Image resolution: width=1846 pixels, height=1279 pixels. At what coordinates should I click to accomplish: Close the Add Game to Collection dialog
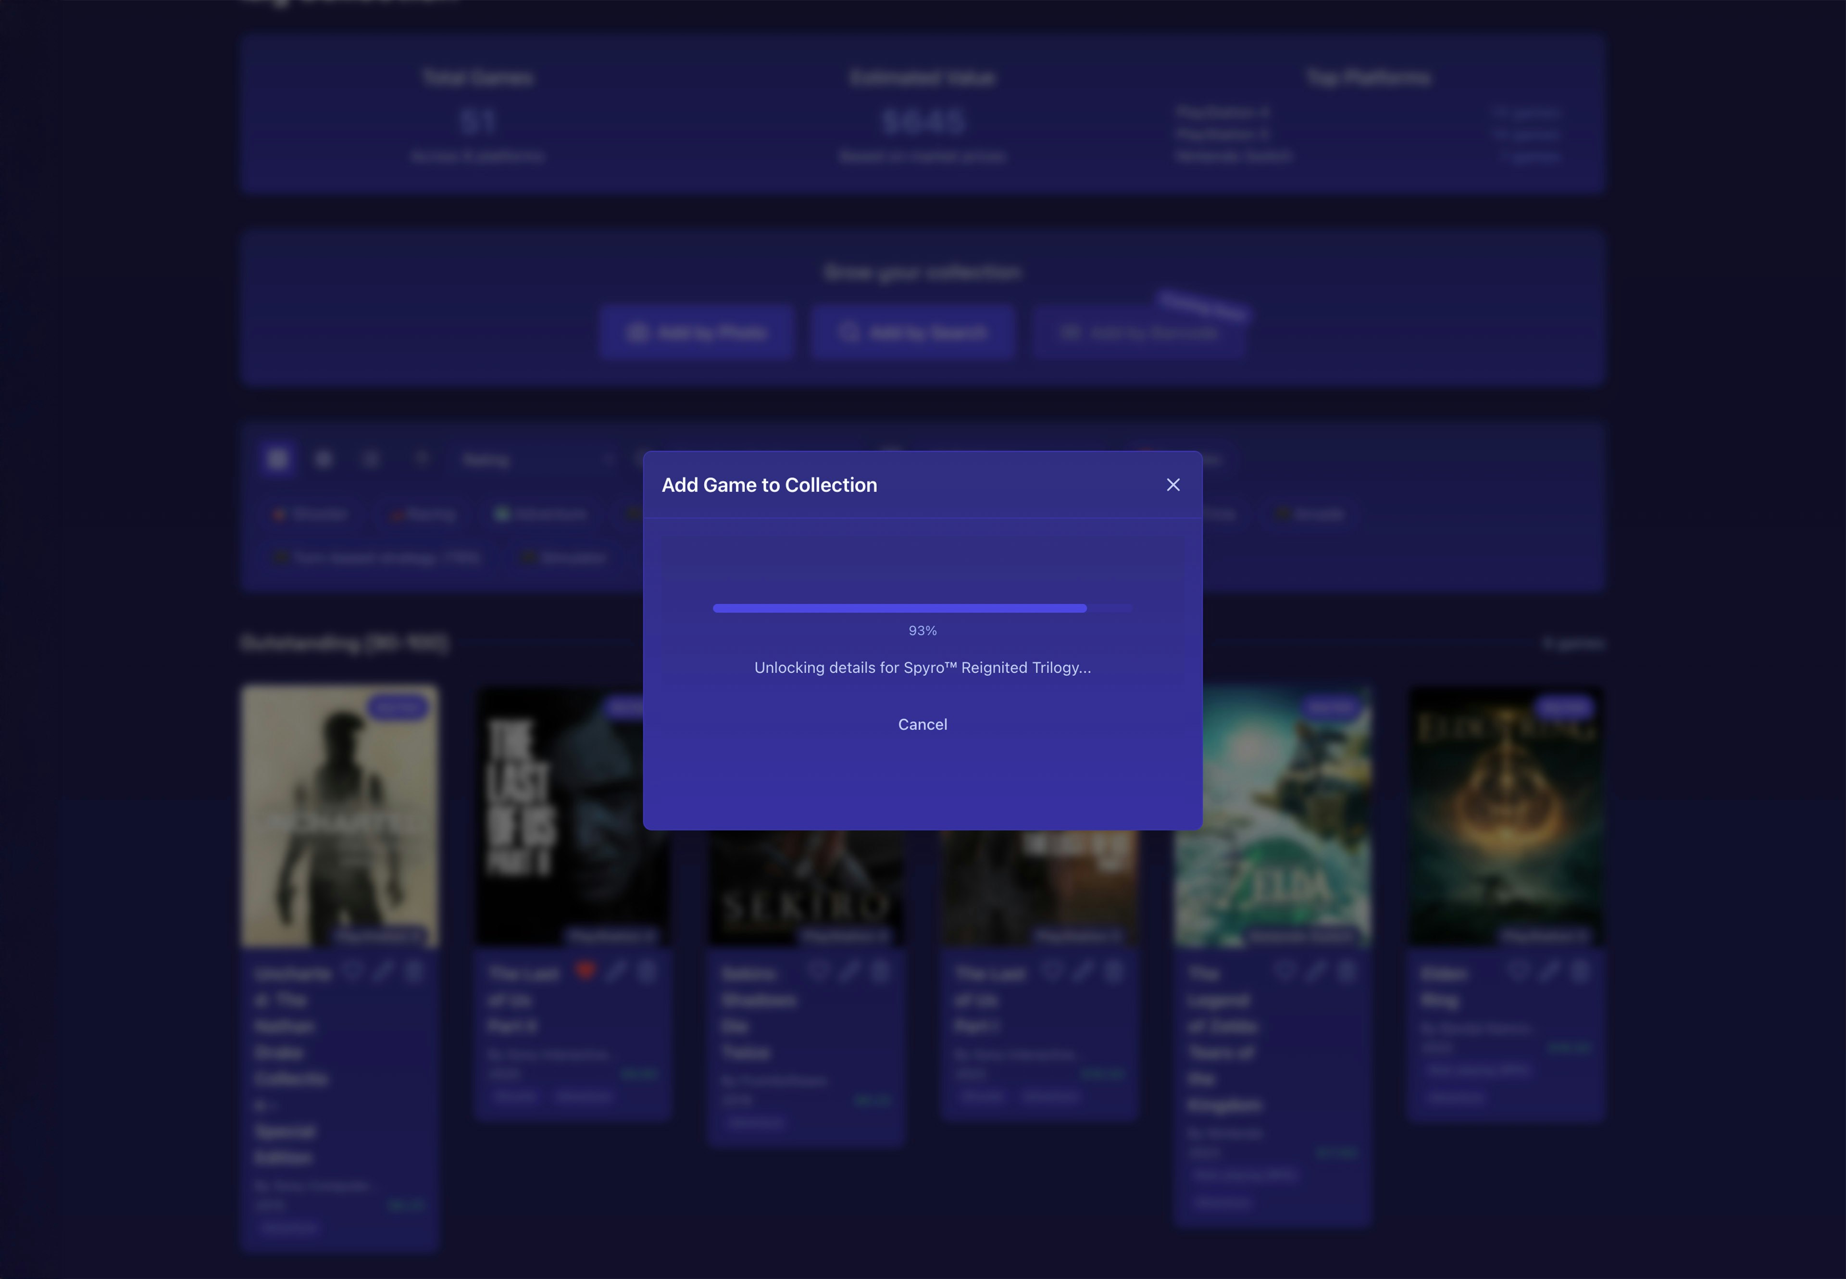pyautogui.click(x=1173, y=485)
